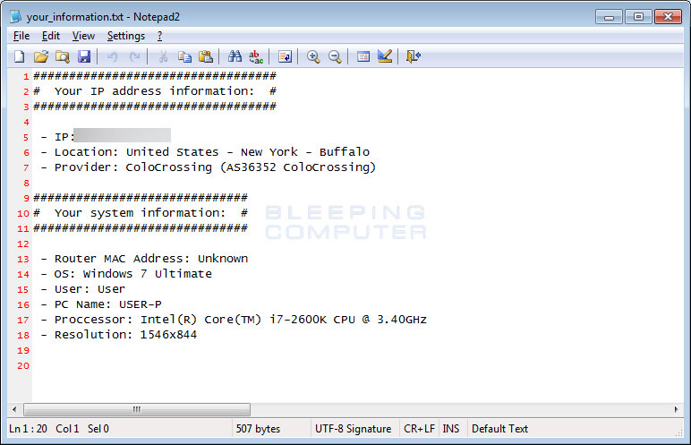Click the UTF-8 Signature encoding field
The height and width of the screenshot is (445, 691).
tap(353, 429)
